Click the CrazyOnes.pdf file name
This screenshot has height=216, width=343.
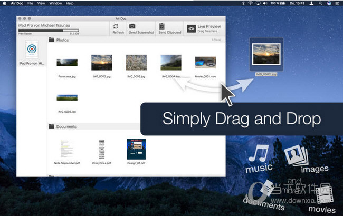[102, 163]
